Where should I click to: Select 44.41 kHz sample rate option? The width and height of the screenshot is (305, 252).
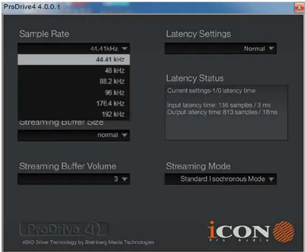[74, 60]
